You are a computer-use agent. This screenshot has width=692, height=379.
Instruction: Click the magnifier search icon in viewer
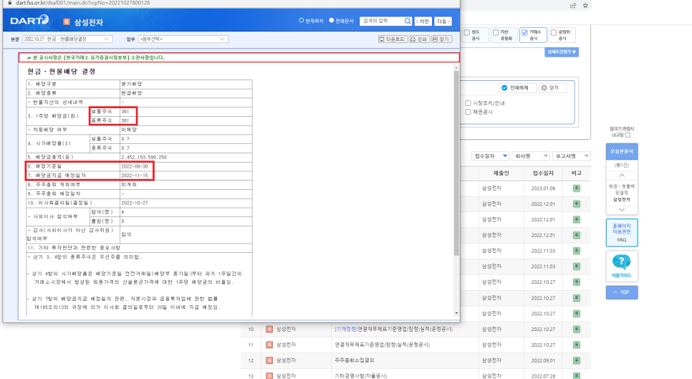tap(408, 21)
